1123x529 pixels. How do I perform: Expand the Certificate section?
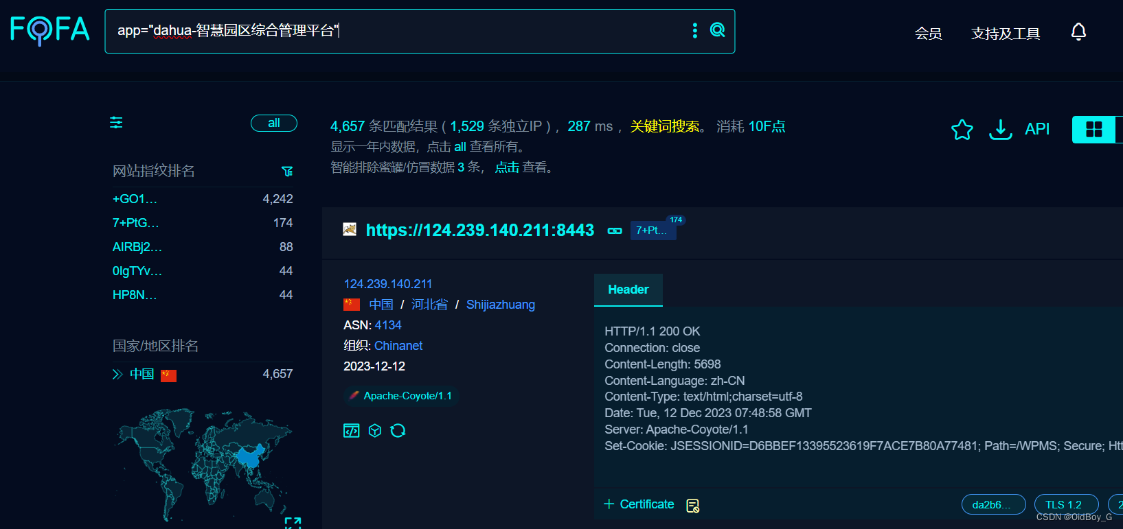click(x=639, y=504)
